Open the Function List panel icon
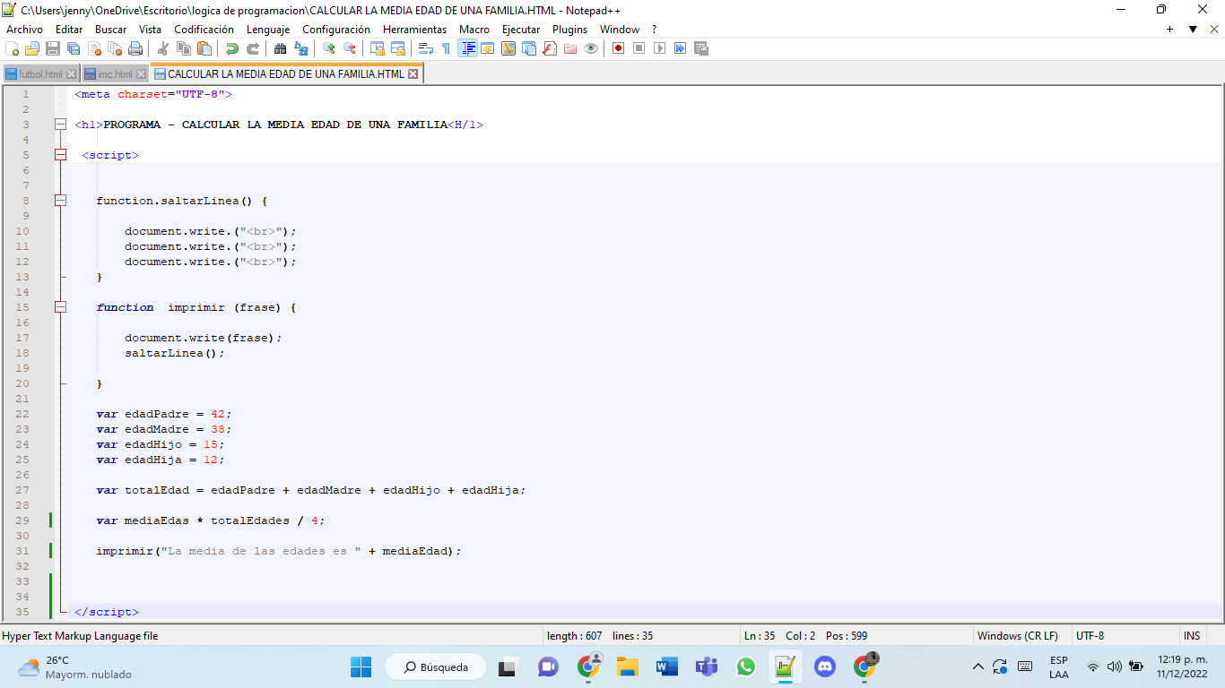The height and width of the screenshot is (688, 1225). click(550, 48)
